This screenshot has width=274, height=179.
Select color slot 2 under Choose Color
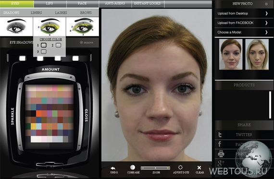point(58,45)
